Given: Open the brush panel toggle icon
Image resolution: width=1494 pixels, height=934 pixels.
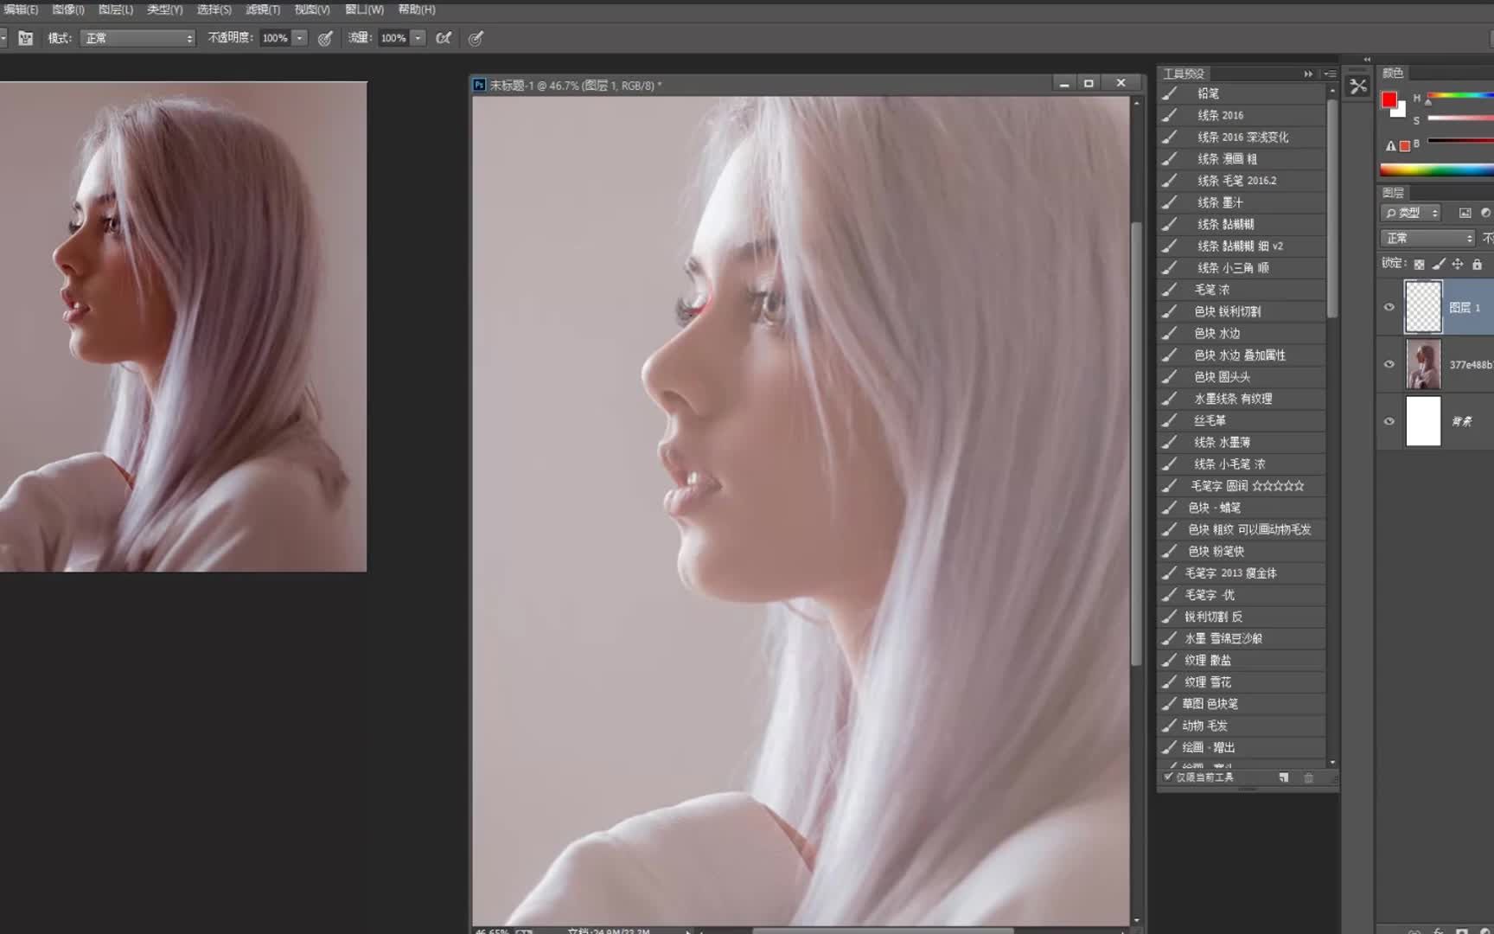Looking at the screenshot, I should click(26, 38).
